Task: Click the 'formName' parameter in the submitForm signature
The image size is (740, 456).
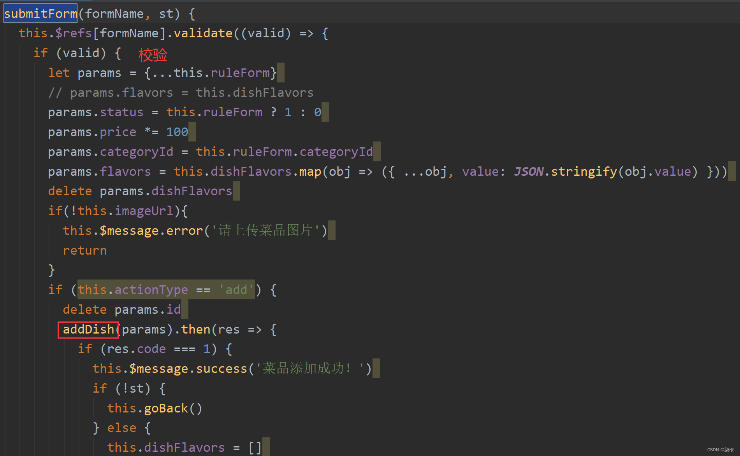Action: tap(114, 14)
